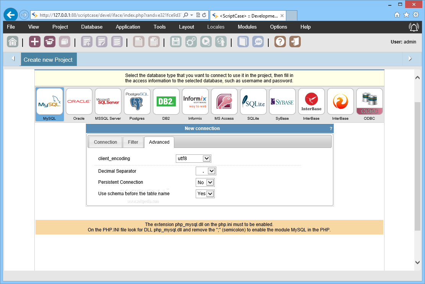Select InterBase with the orange phoenix logo
425x284 pixels.
tap(341, 104)
